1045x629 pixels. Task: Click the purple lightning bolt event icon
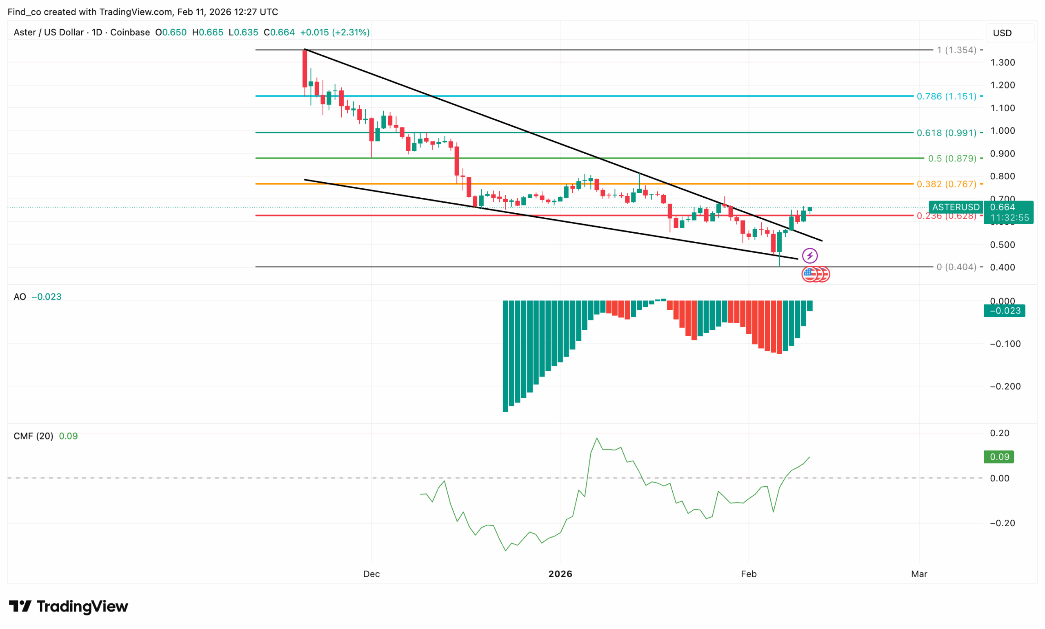[809, 256]
